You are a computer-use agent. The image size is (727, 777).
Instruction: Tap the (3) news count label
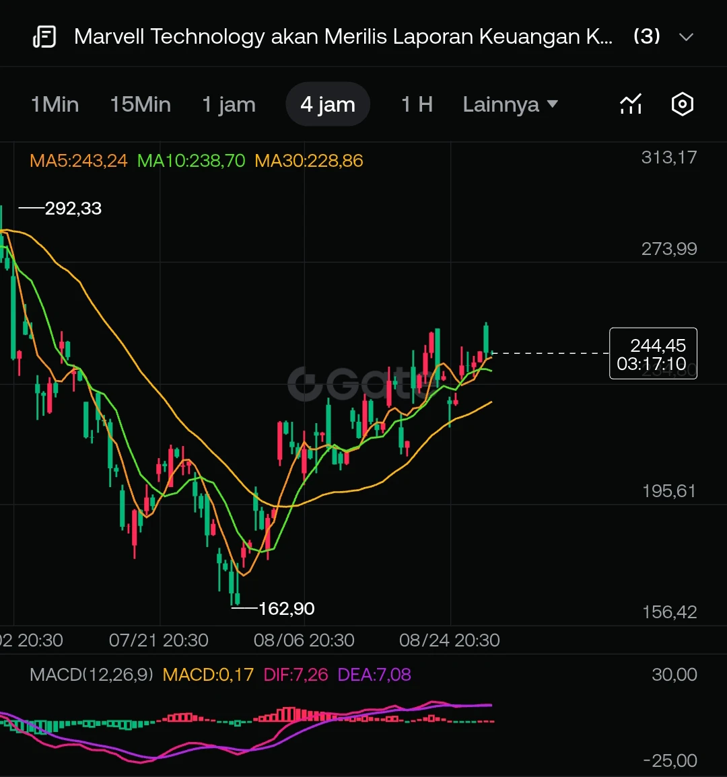[x=647, y=36]
